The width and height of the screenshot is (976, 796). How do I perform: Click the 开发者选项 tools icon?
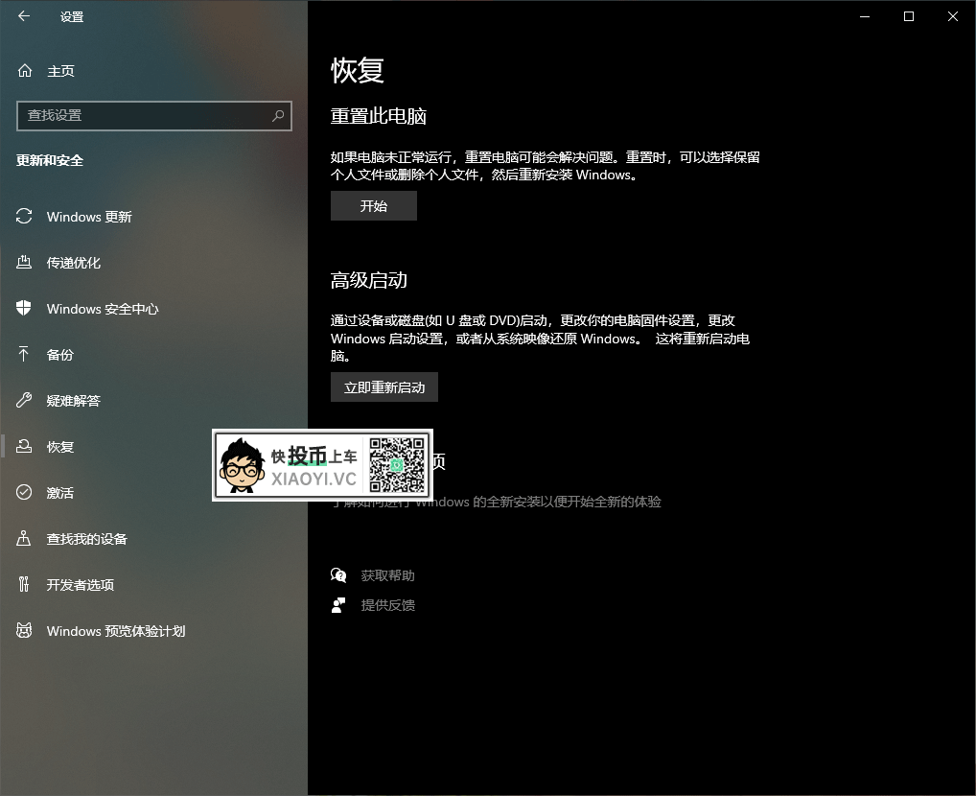[24, 584]
